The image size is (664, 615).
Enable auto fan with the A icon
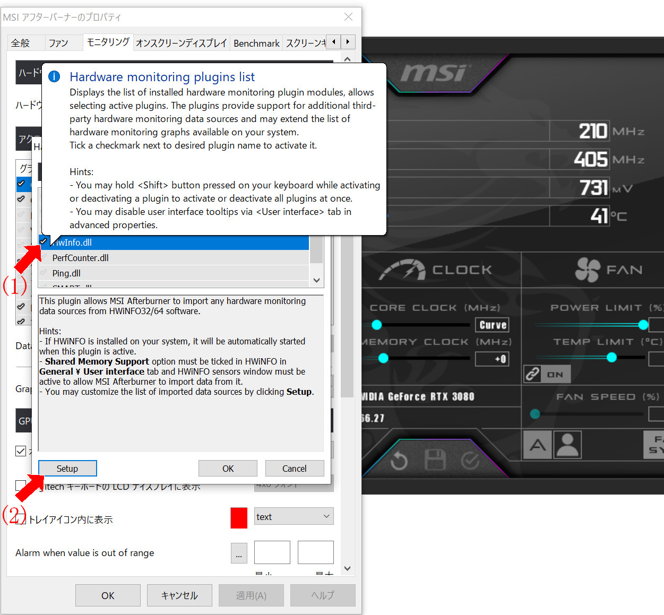click(538, 445)
